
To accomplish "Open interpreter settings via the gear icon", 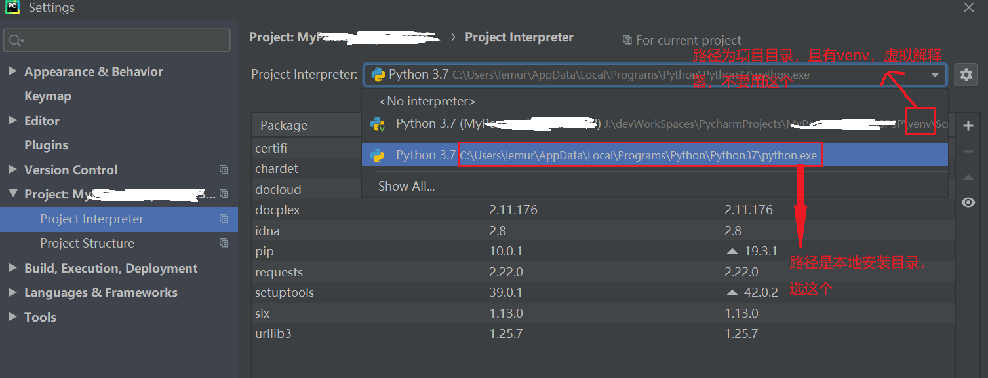I will pos(966,74).
